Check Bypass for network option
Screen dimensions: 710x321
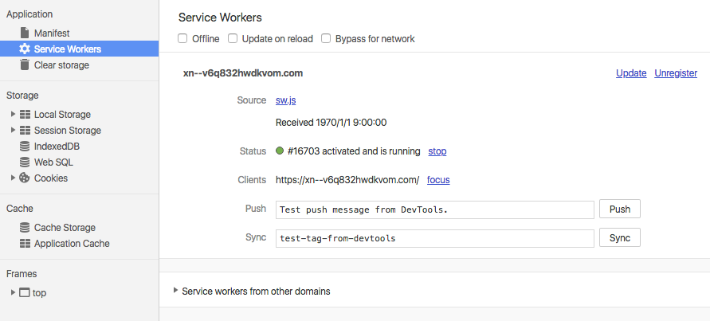(326, 38)
